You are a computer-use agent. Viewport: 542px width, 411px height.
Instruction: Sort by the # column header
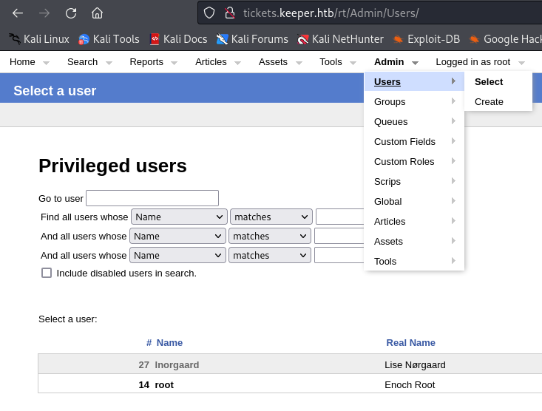click(x=149, y=342)
